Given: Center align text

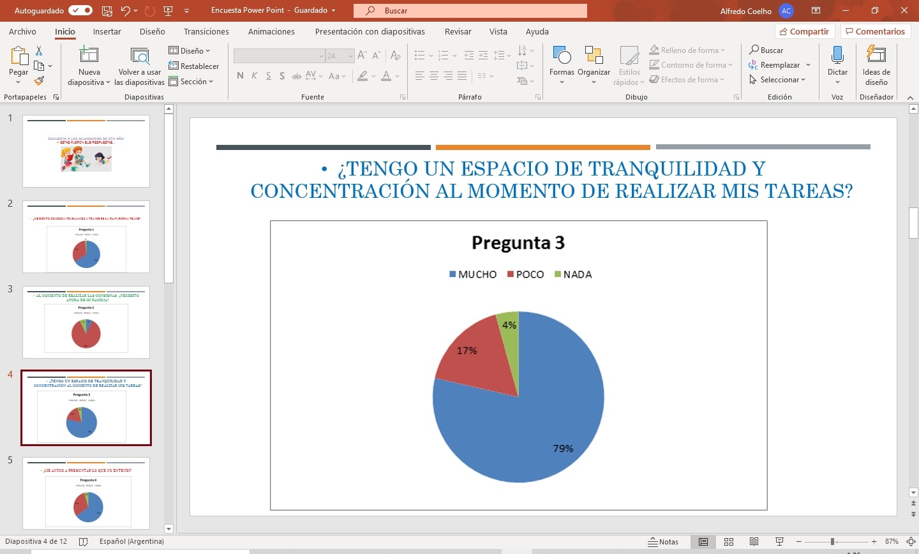Looking at the screenshot, I should (x=434, y=76).
